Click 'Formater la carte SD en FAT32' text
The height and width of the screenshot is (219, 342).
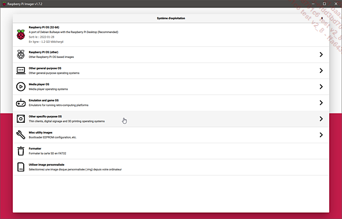click(48, 154)
